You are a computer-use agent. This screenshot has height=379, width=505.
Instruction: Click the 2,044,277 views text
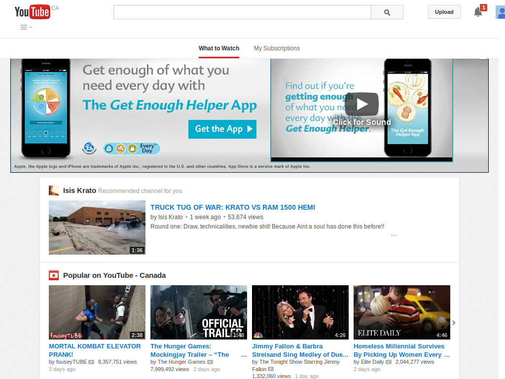click(415, 362)
